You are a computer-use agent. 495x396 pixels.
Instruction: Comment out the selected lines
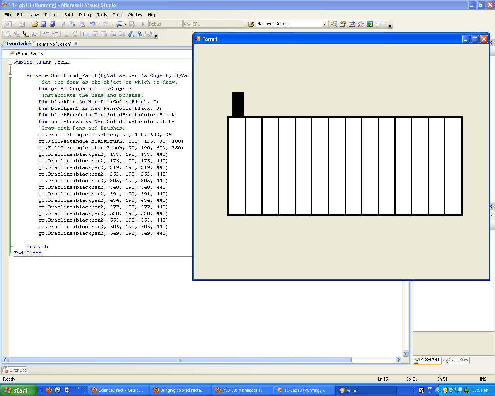66,34
